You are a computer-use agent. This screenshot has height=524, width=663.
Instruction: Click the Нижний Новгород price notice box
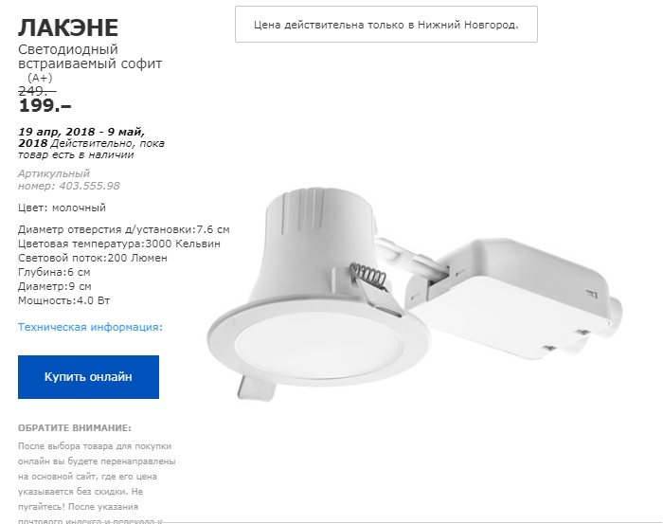pos(386,25)
